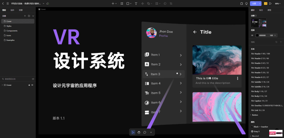Image resolution: width=284 pixels, height=138 pixels.
Task: Switch to the Components tab in left panel
Action: 12,10
